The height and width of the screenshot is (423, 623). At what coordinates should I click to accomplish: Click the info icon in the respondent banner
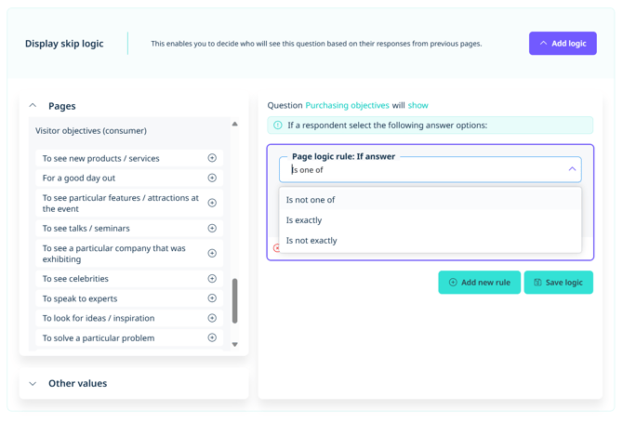pos(278,126)
